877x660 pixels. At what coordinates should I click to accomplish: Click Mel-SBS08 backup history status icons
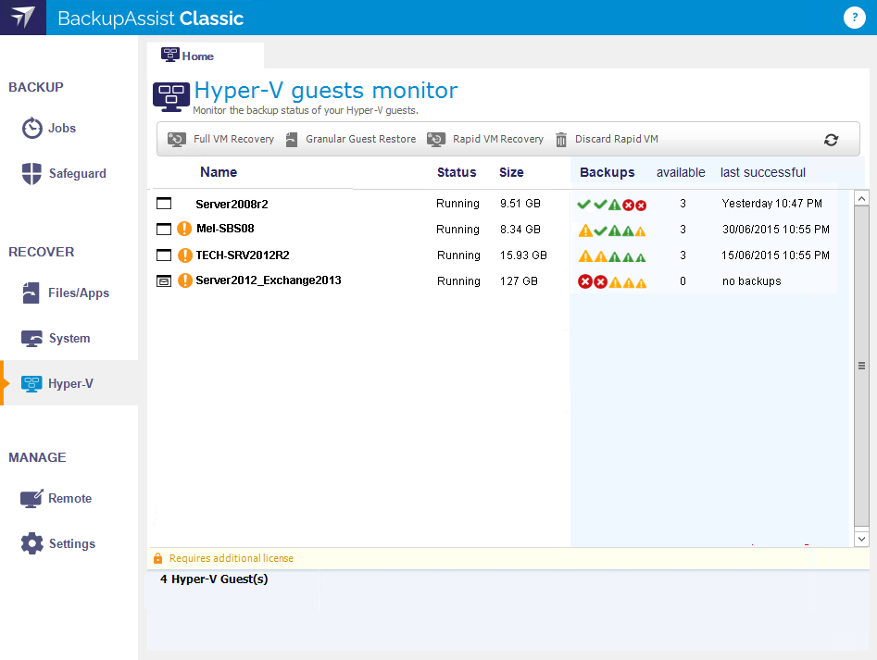[x=612, y=230]
